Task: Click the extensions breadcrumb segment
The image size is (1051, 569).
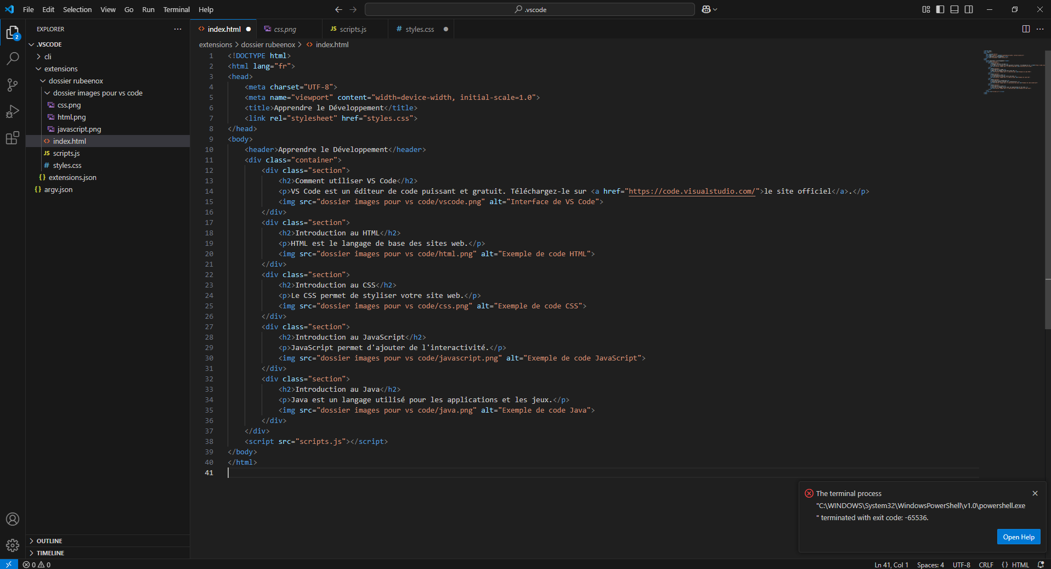Action: pos(216,45)
